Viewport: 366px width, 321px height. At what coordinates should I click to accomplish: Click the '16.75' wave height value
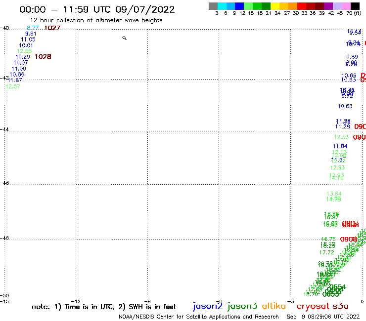[328, 239]
